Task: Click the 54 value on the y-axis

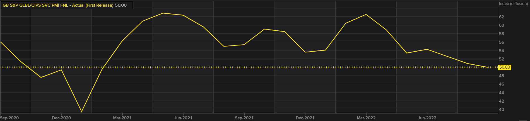Action: click(x=502, y=51)
